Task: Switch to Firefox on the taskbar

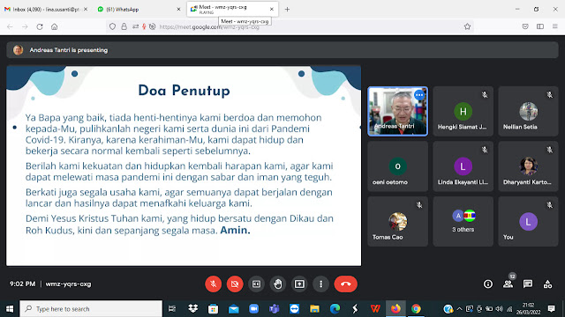Action: pos(395,309)
